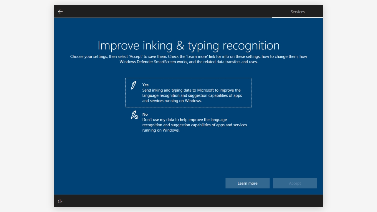Image resolution: width=377 pixels, height=212 pixels.
Task: Click the bold 'No' label
Action: [x=145, y=114]
